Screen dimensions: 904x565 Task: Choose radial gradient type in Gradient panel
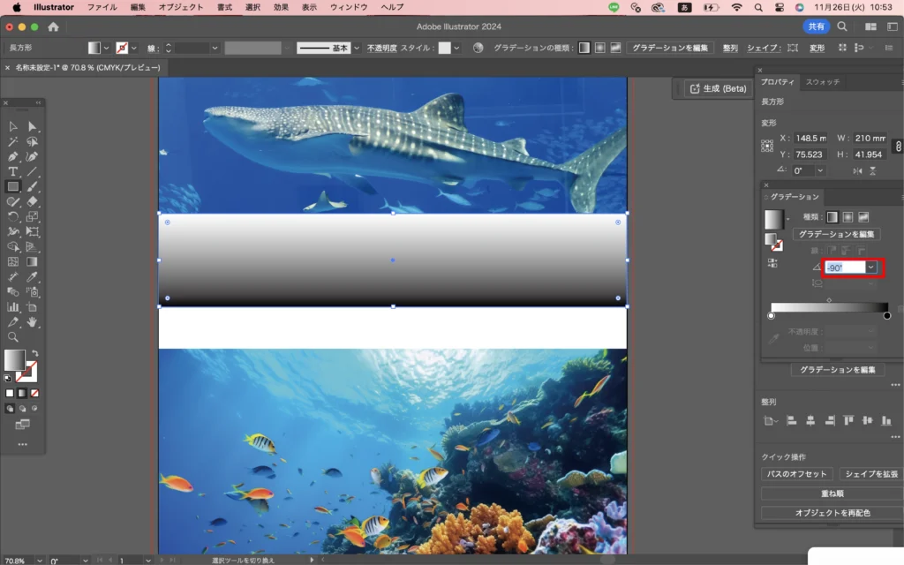pyautogui.click(x=847, y=216)
